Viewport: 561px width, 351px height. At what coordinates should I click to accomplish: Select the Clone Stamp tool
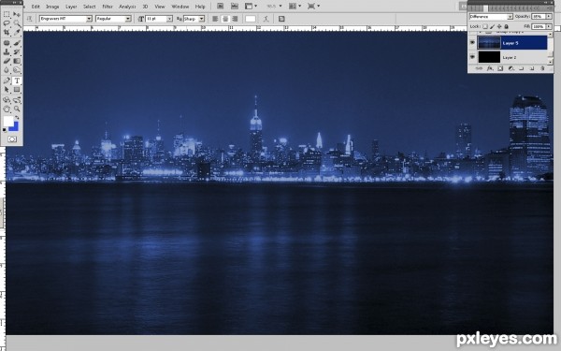tap(7, 51)
